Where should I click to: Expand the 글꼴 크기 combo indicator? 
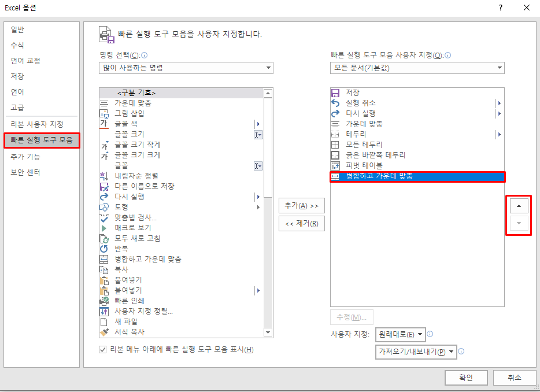tap(258, 135)
